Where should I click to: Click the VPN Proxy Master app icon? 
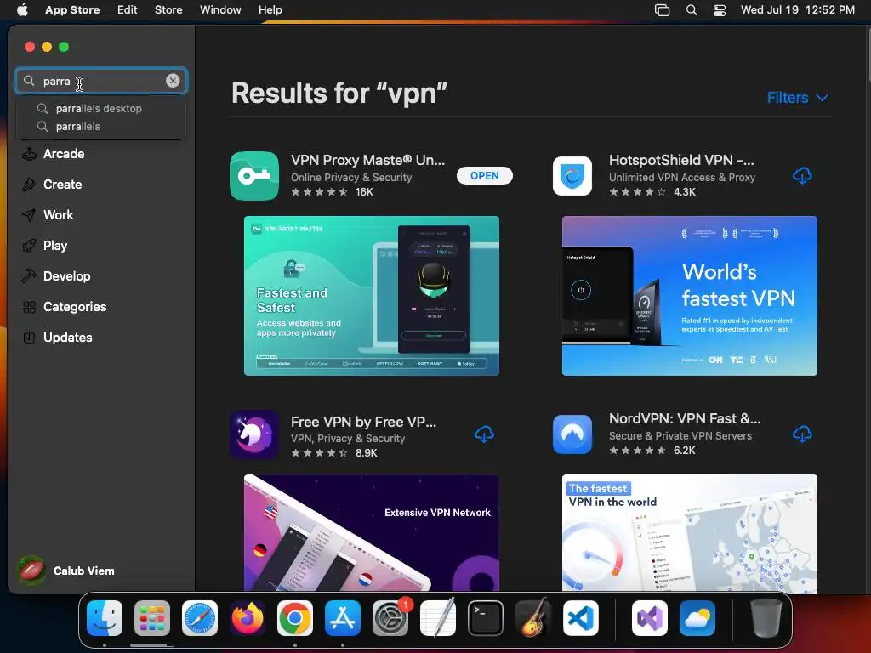[x=254, y=176]
